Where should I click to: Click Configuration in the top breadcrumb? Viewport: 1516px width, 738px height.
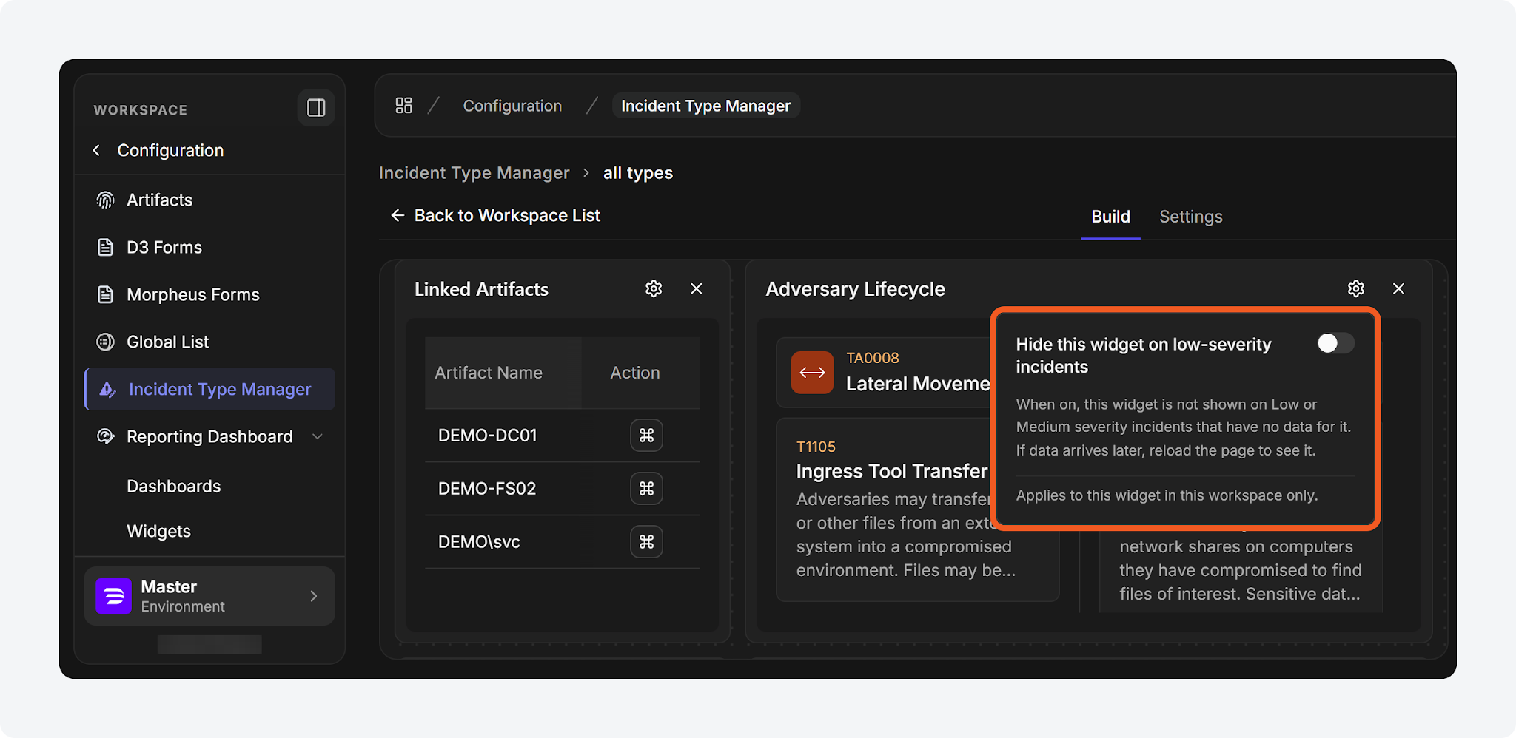coord(512,106)
